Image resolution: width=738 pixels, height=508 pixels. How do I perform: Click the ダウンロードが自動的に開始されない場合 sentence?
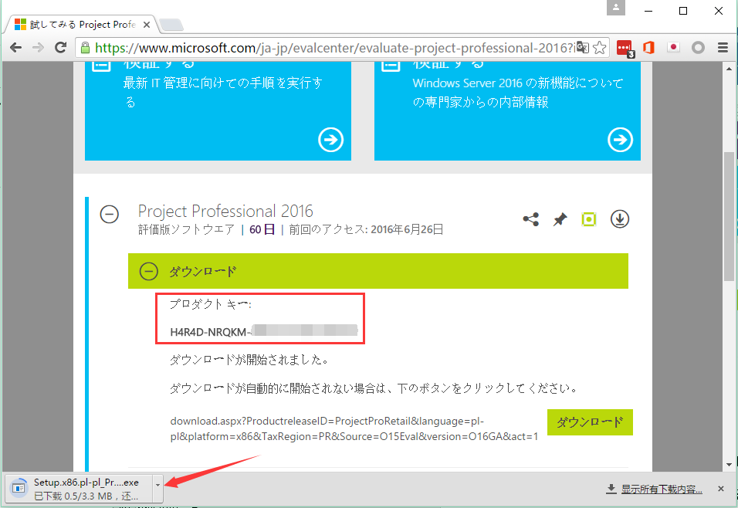(x=374, y=388)
